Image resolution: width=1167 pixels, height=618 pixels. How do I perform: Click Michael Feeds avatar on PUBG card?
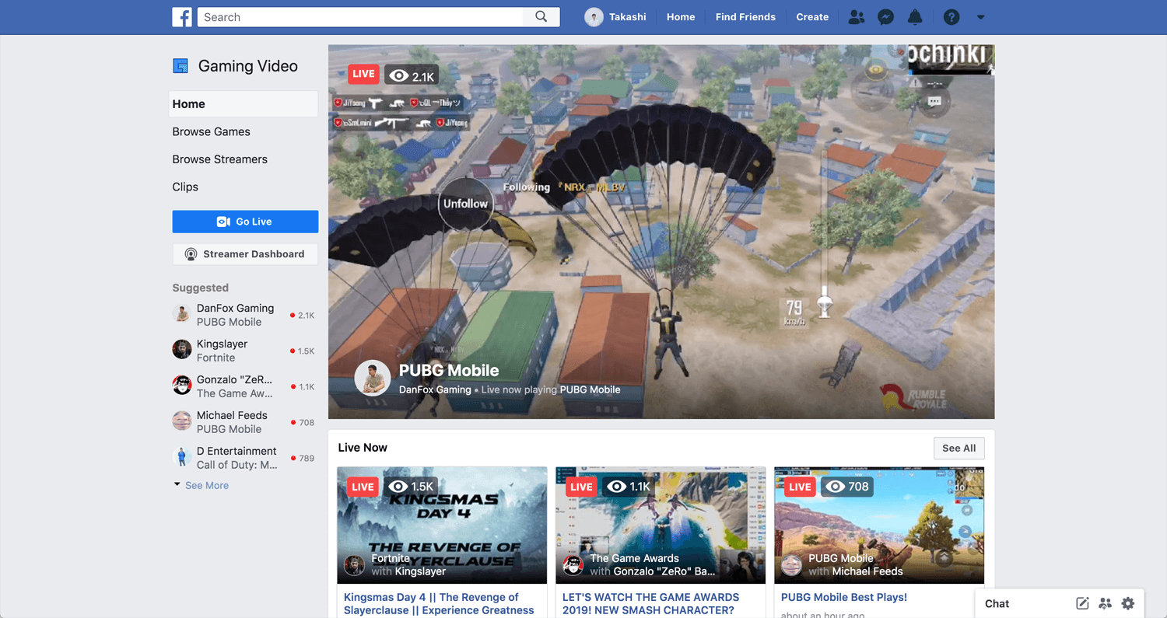(792, 565)
